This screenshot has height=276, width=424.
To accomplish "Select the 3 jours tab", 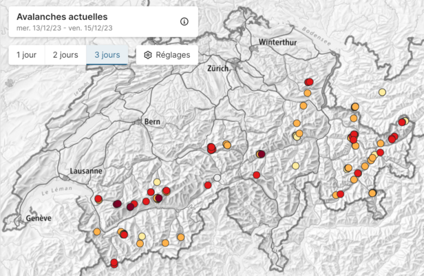I will coord(106,55).
